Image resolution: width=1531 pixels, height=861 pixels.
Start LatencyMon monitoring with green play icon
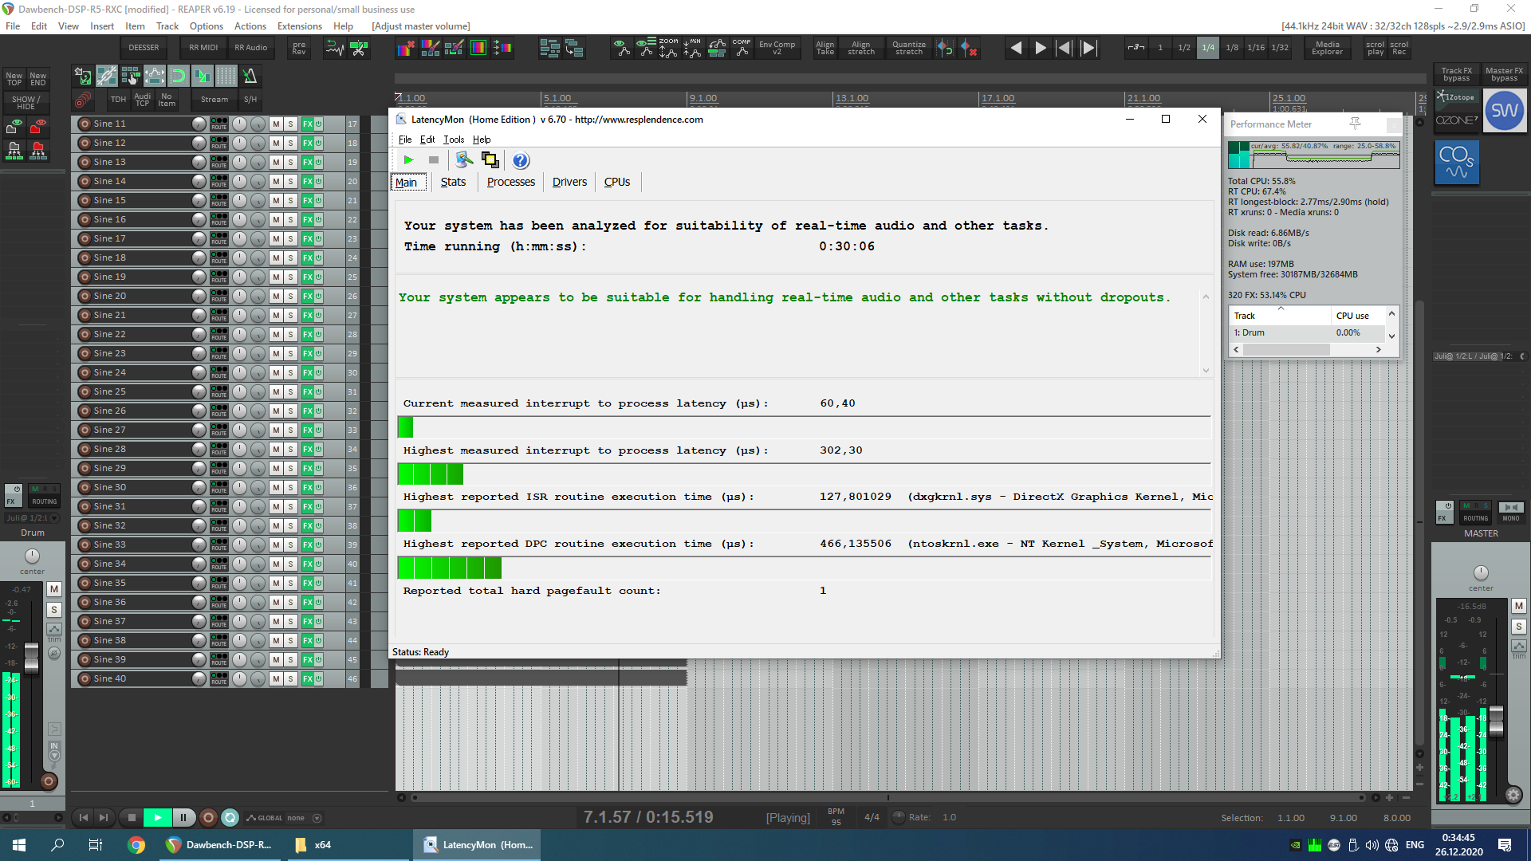(408, 160)
